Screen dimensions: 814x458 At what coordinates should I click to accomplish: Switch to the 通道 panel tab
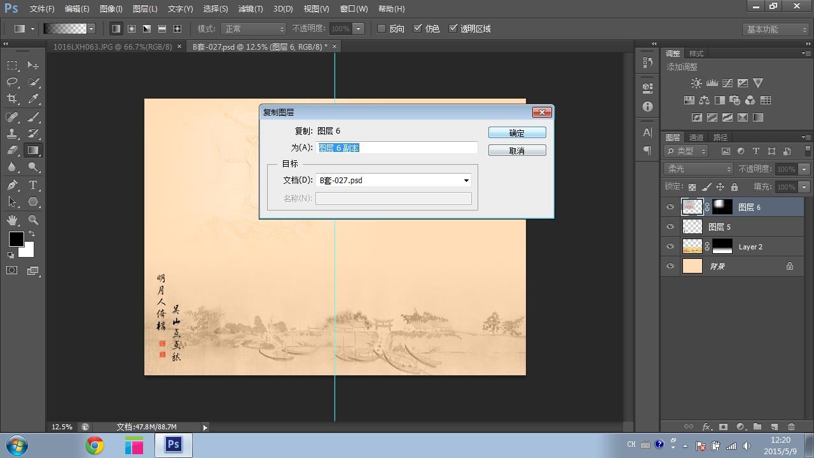click(x=696, y=137)
